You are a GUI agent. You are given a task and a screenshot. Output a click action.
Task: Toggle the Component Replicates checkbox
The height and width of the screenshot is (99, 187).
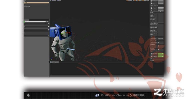(158, 42)
